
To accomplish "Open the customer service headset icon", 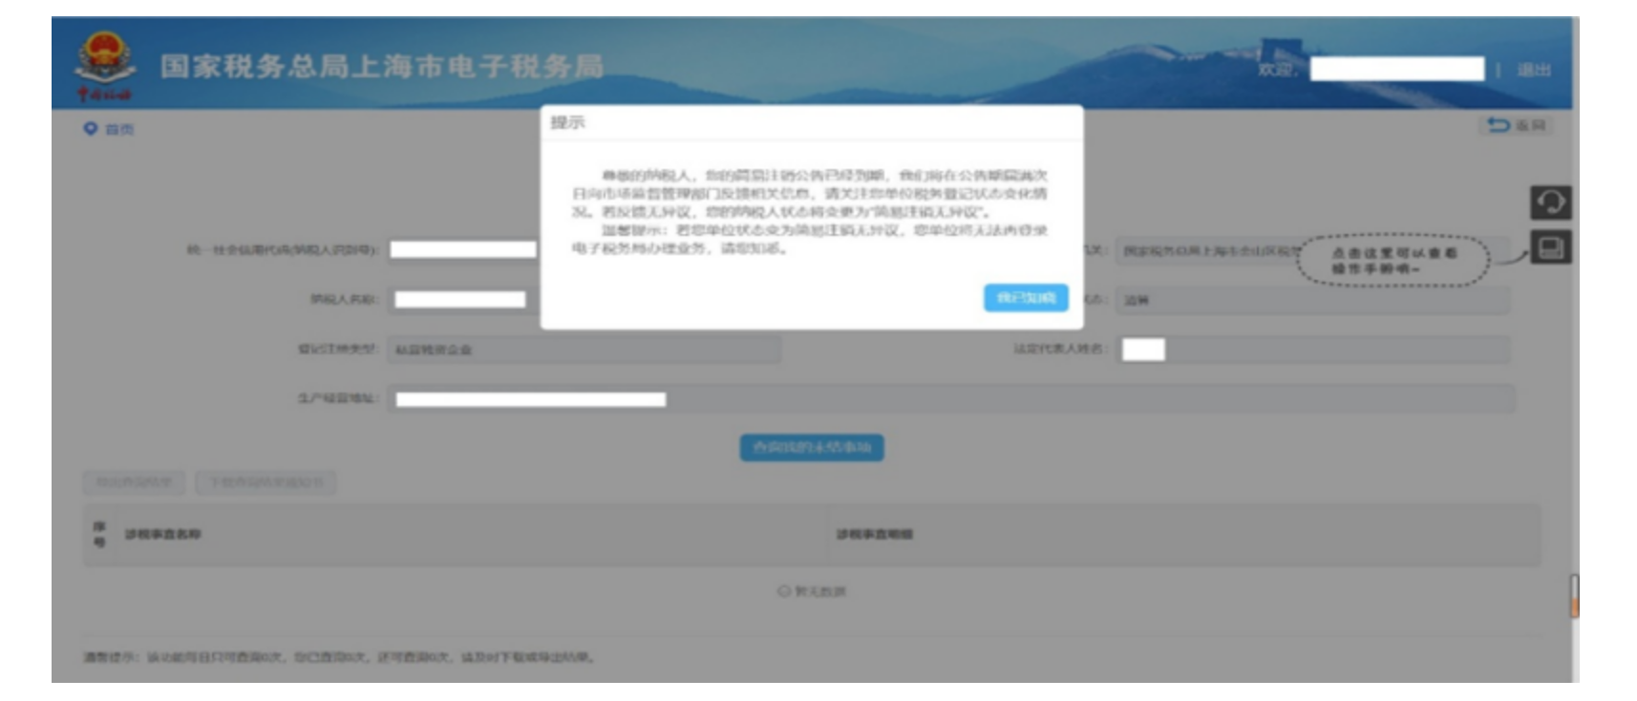I will pos(1550,202).
